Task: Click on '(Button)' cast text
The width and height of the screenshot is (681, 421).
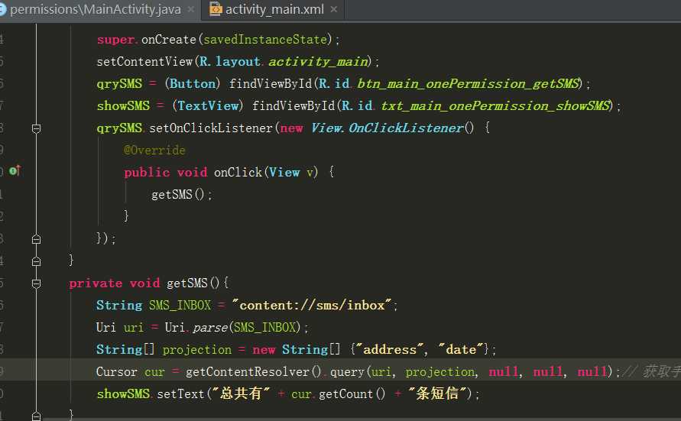Action: pos(193,84)
